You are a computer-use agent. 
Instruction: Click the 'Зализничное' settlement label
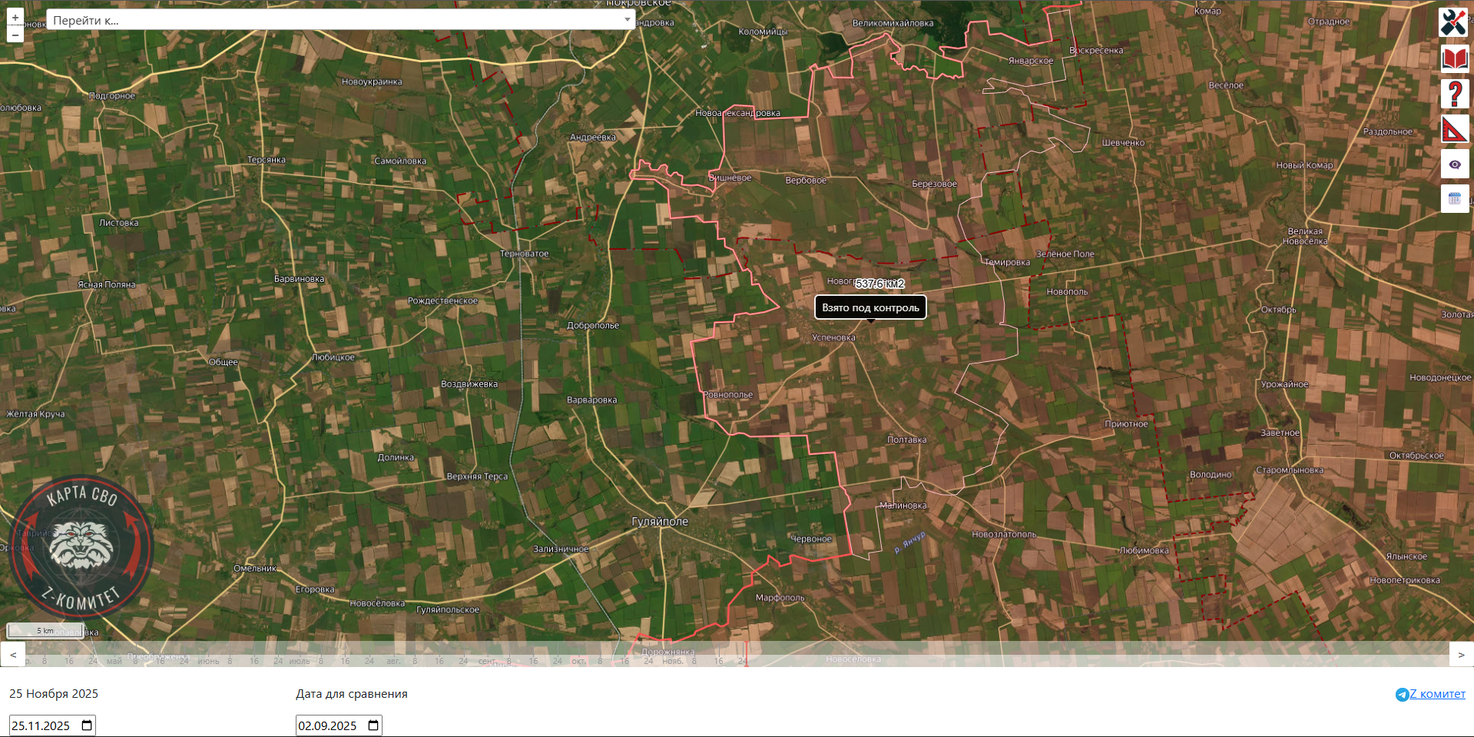click(x=561, y=549)
